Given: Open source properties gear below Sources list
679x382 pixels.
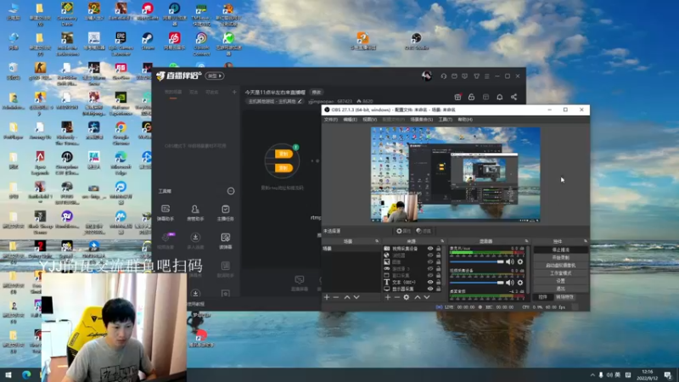Looking at the screenshot, I should coord(407,297).
